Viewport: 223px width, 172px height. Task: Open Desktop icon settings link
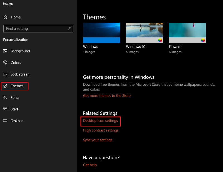pyautogui.click(x=100, y=121)
